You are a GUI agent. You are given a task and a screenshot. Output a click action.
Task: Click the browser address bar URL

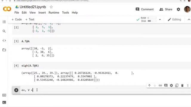[53, 1]
